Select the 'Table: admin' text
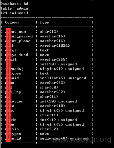Screen dimensions: 114x148 point(14,8)
